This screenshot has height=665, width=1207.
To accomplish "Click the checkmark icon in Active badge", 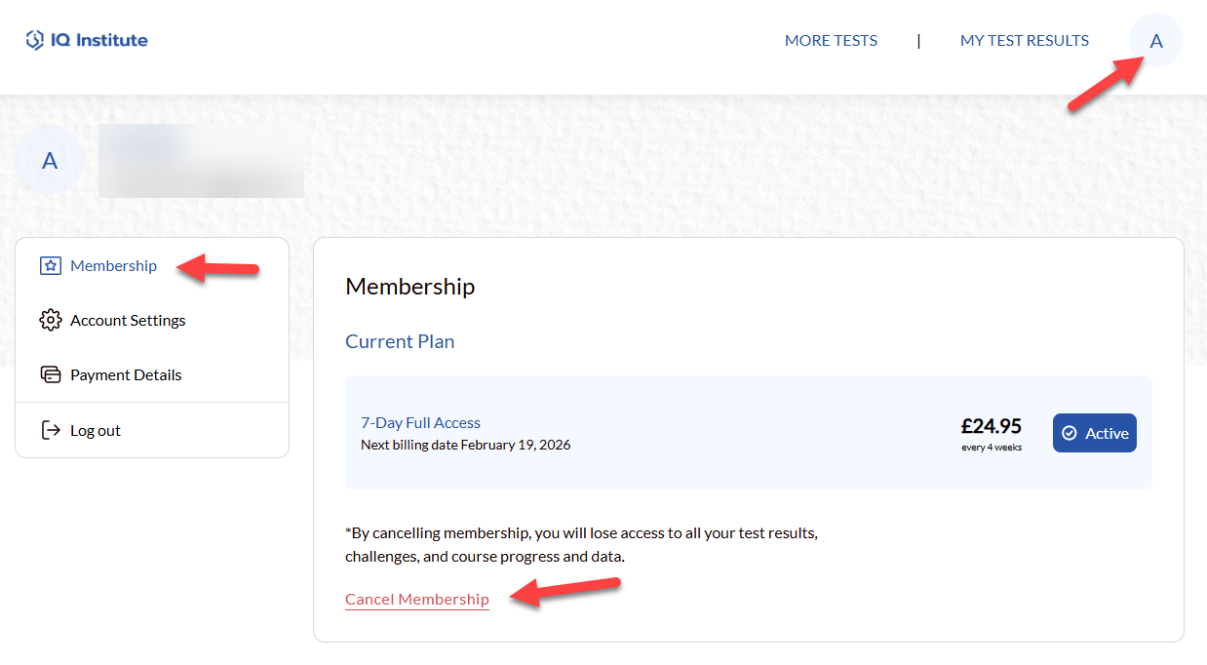I will [x=1070, y=433].
